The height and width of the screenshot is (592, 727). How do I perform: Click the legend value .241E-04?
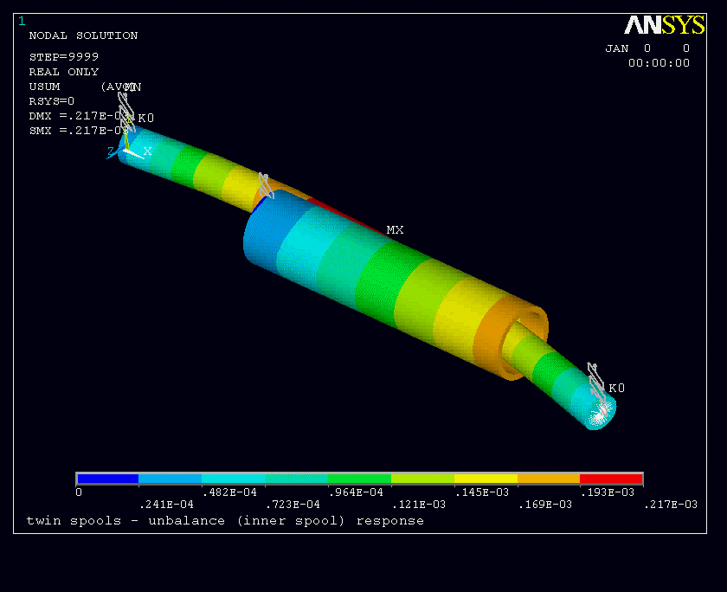(166, 505)
